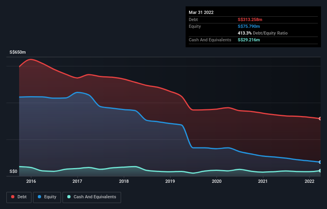The image size is (327, 209).
Task: Click the S$313.258m debt value
Action: pos(250,19)
